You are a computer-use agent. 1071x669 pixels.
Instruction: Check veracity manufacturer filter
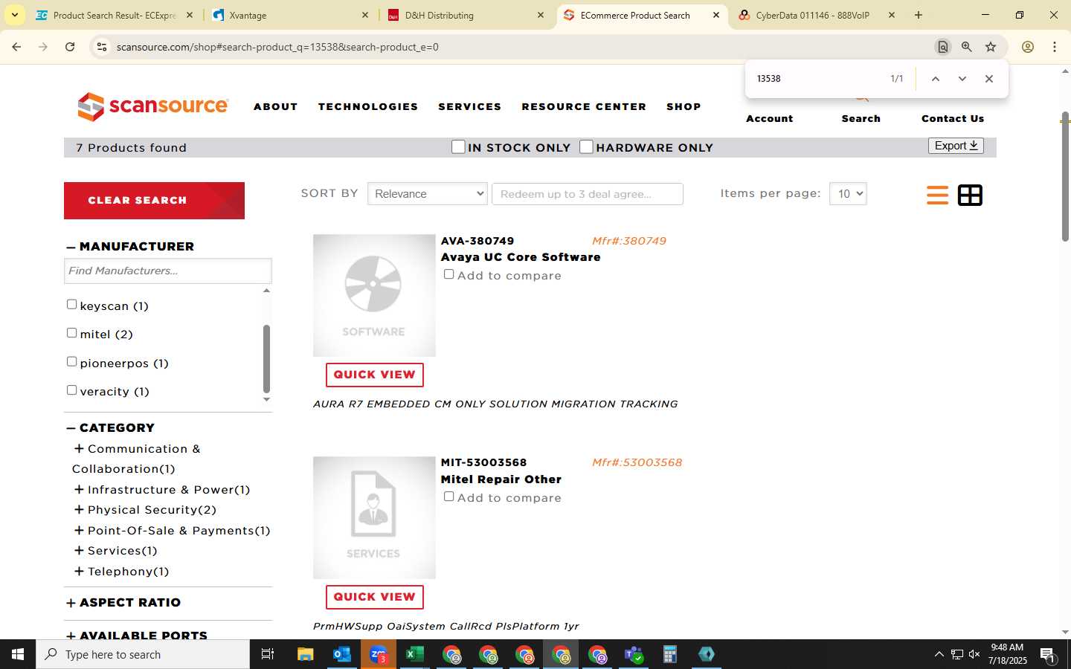pyautogui.click(x=71, y=390)
